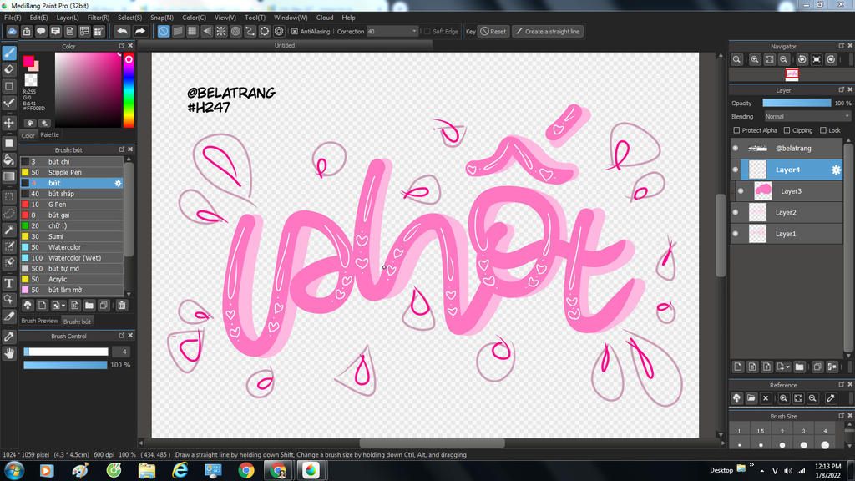Add new layer in Layer panel
Viewport: 855px width, 481px height.
[x=738, y=367]
